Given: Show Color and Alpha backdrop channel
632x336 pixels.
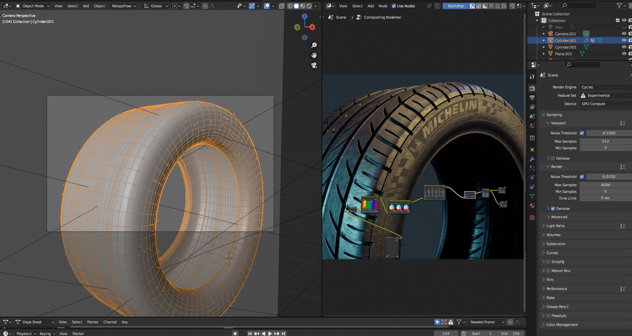Looking at the screenshot, I should pyautogui.click(x=472, y=6).
